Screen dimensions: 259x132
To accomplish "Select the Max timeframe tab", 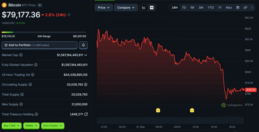I will [x=229, y=8].
